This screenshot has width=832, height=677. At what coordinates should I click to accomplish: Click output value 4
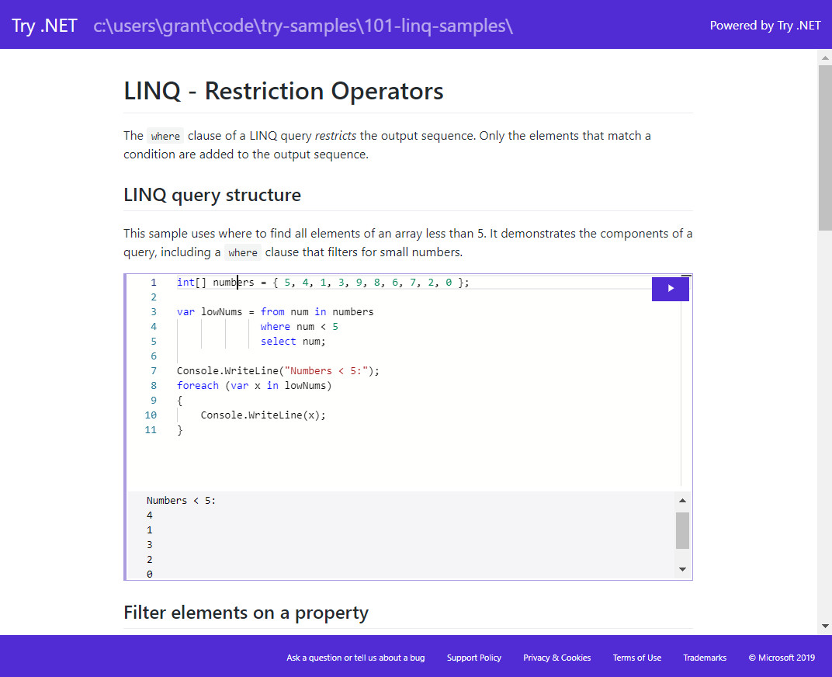pyautogui.click(x=150, y=515)
